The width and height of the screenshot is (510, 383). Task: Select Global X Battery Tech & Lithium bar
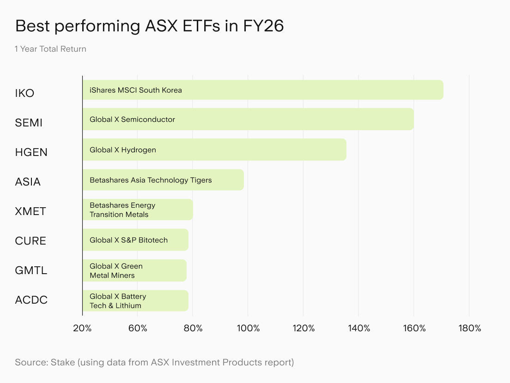[x=135, y=301]
